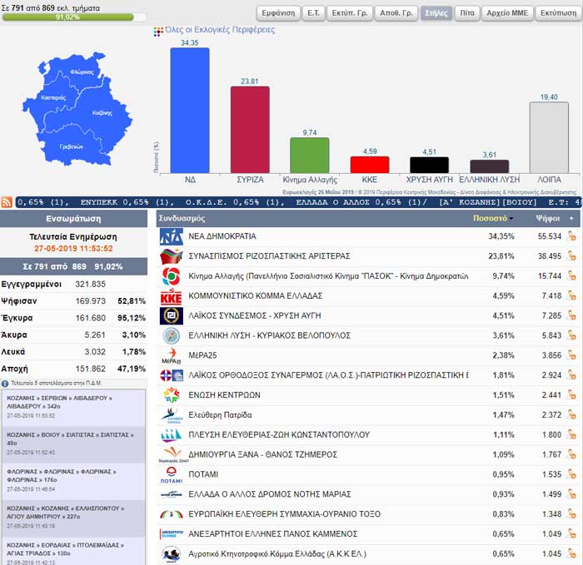Open ΝΕΑ ΔΗΜΟΚΡΑΤΙΑ candidate details icon
The width and height of the screenshot is (583, 565).
click(571, 236)
